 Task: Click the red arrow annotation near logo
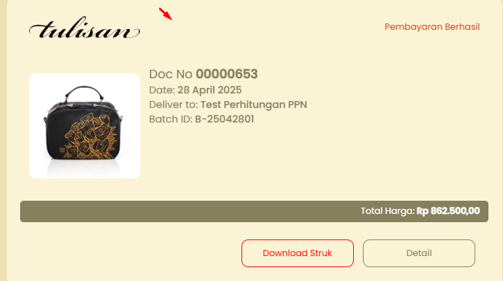[x=166, y=14]
